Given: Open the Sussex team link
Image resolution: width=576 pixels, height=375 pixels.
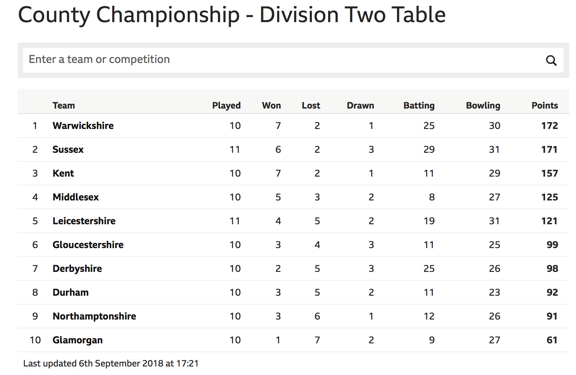Looking at the screenshot, I should 68,149.
